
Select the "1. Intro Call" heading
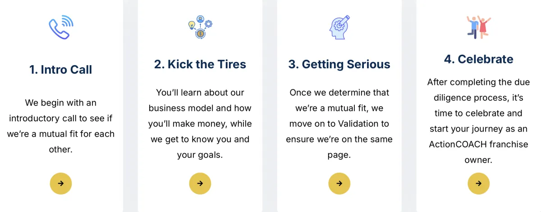point(61,70)
